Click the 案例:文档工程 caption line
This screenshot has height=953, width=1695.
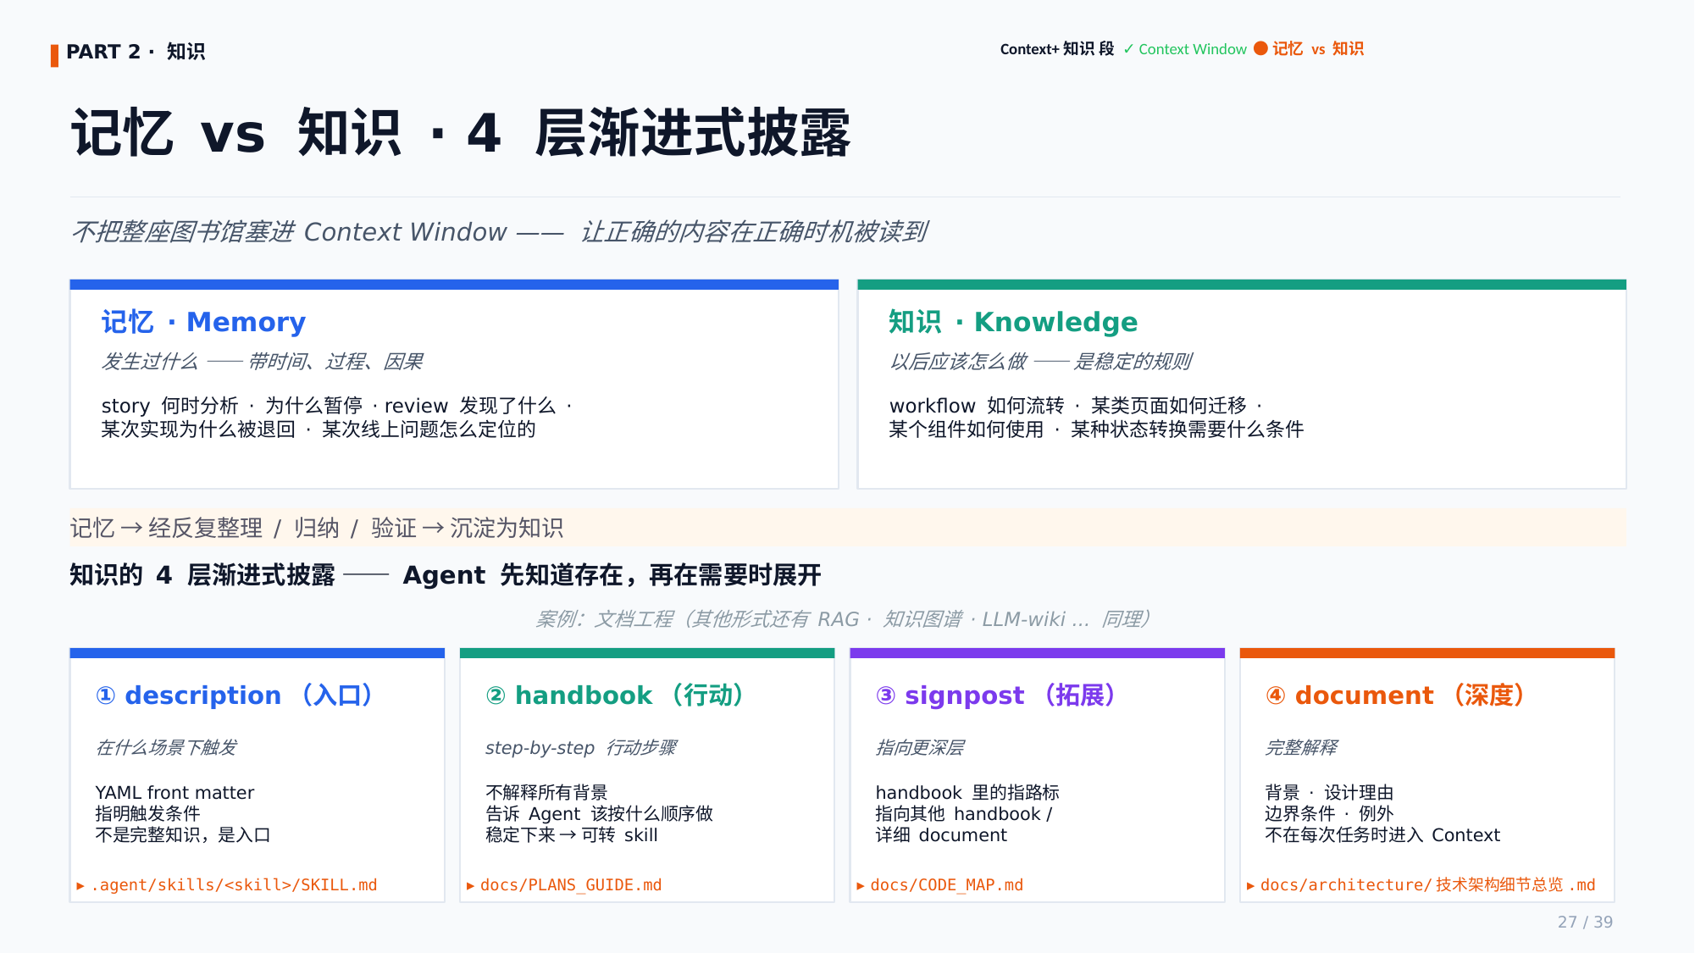tap(843, 619)
